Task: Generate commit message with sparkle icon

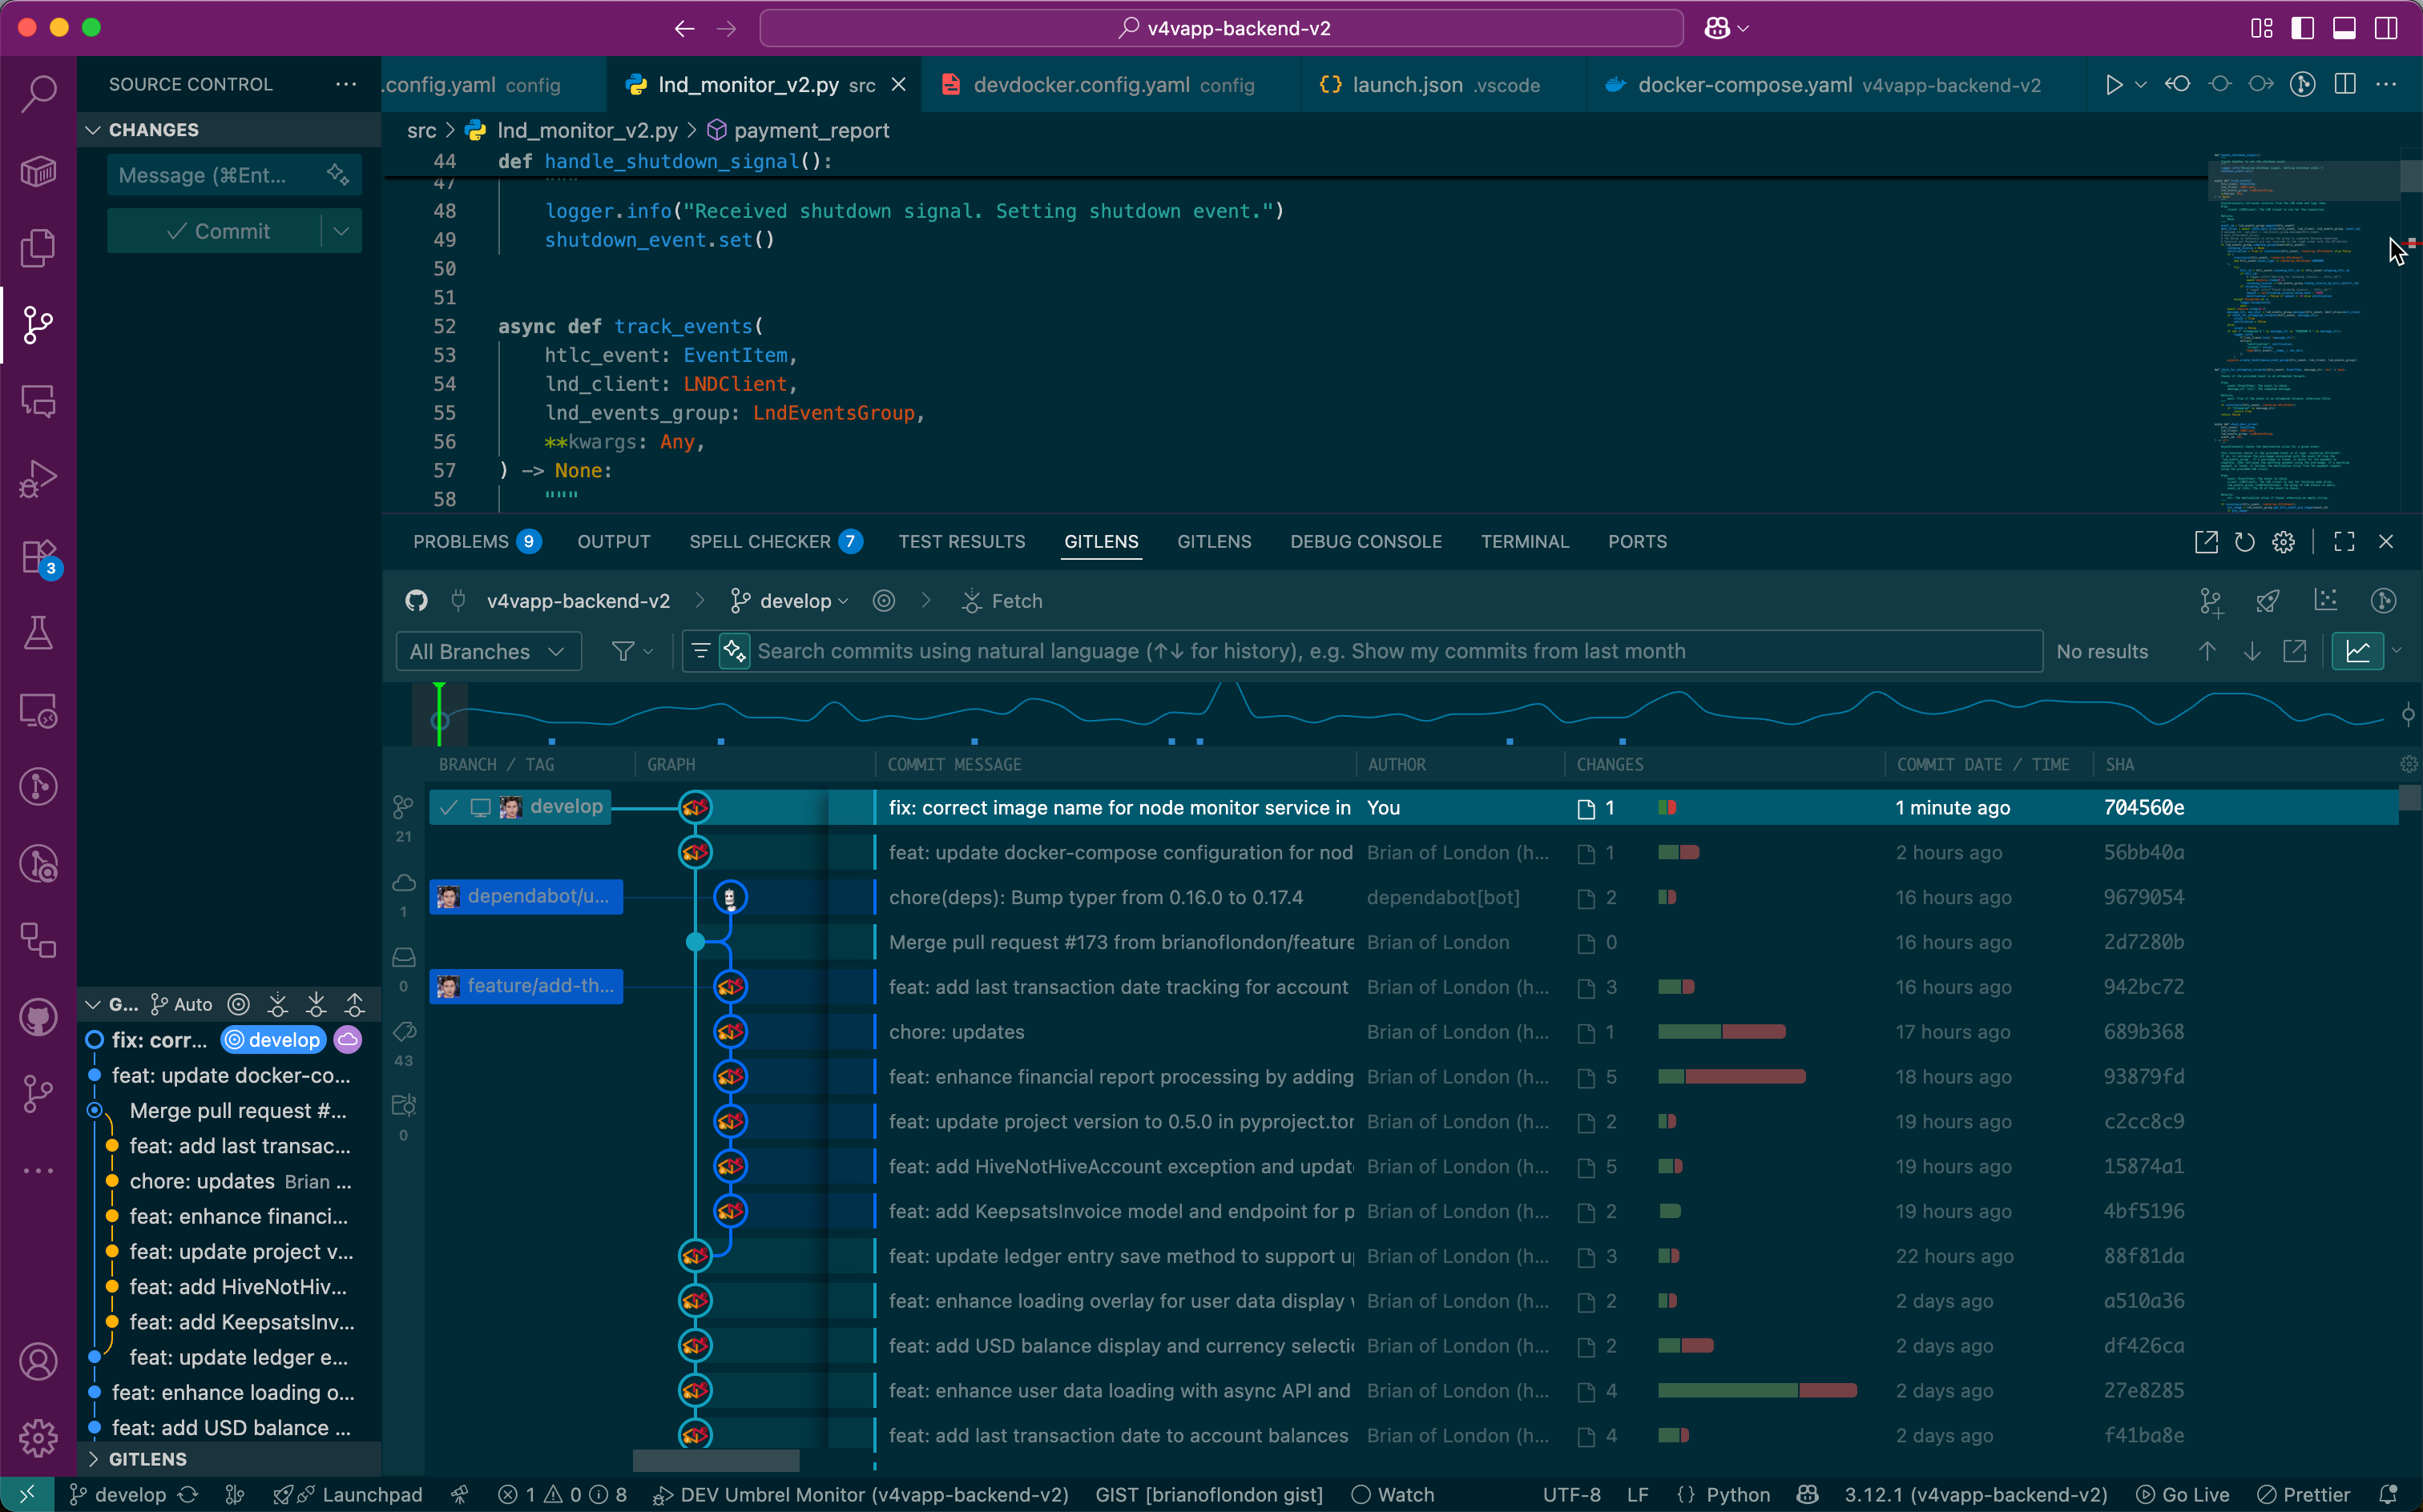Action: pyautogui.click(x=338, y=175)
